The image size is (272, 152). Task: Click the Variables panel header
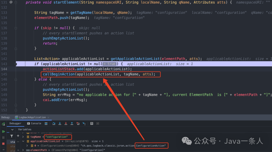(x=25, y=129)
